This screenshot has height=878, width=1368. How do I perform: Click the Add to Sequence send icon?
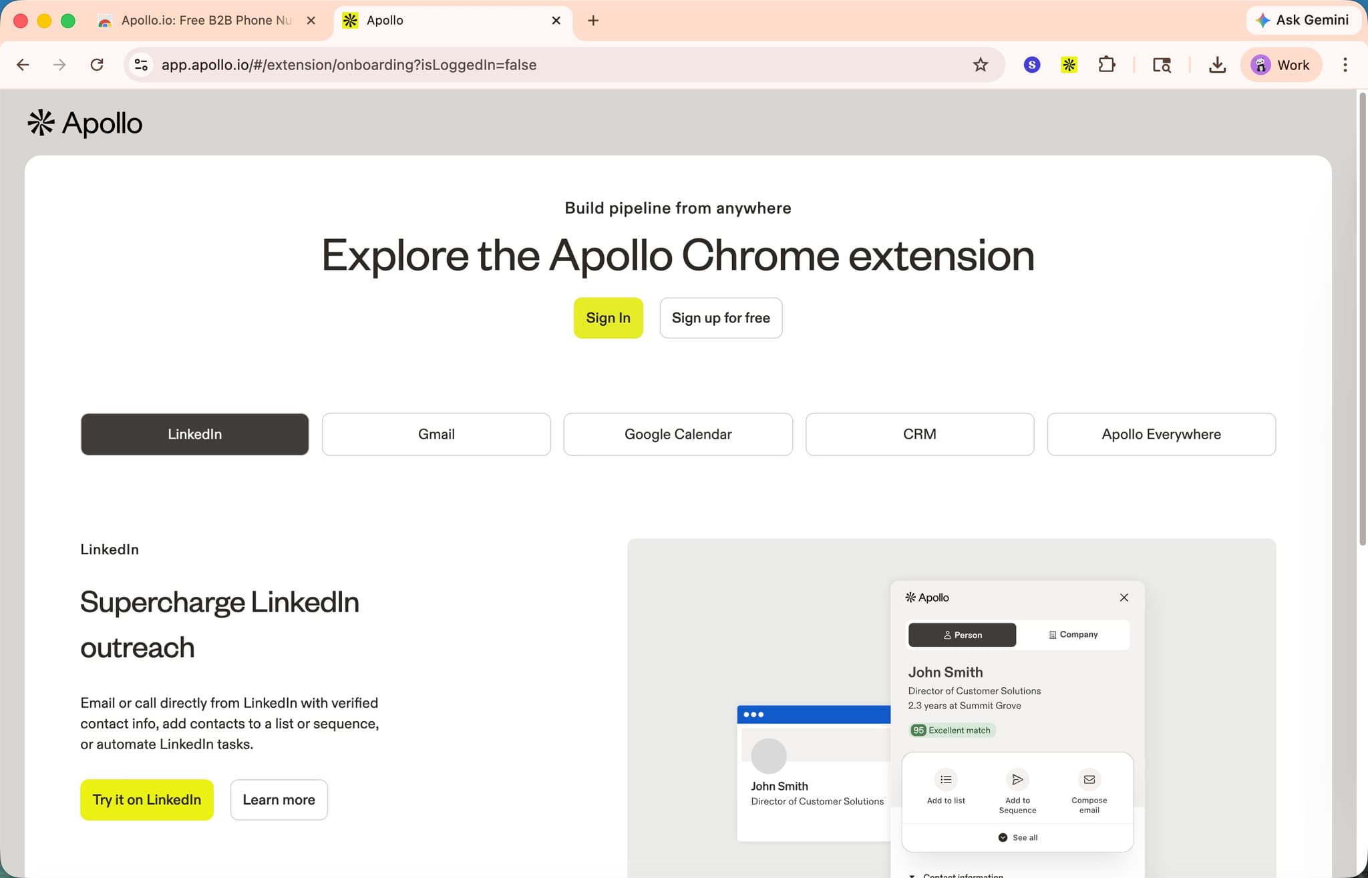point(1017,779)
